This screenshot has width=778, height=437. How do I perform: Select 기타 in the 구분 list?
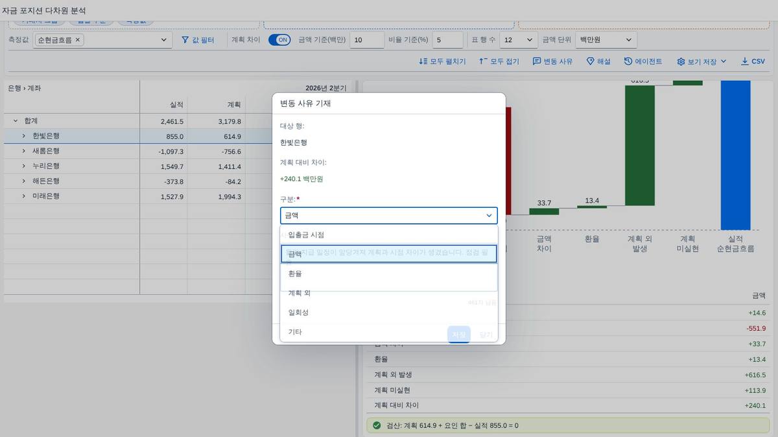(x=389, y=331)
